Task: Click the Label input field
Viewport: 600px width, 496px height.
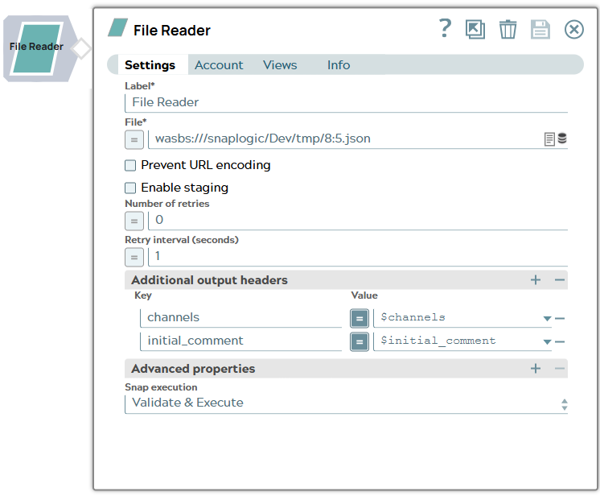Action: 346,102
